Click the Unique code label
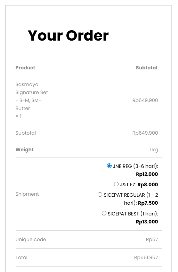This screenshot has width=178, height=272. coord(31,239)
